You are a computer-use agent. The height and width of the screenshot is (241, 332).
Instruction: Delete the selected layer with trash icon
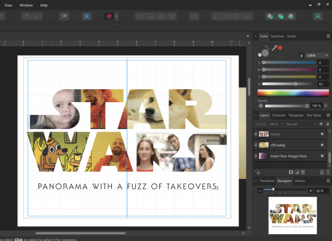[x=328, y=172]
